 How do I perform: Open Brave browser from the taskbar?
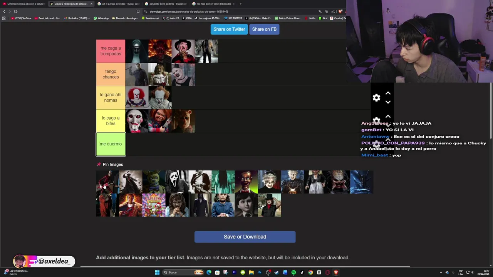[x=336, y=272]
